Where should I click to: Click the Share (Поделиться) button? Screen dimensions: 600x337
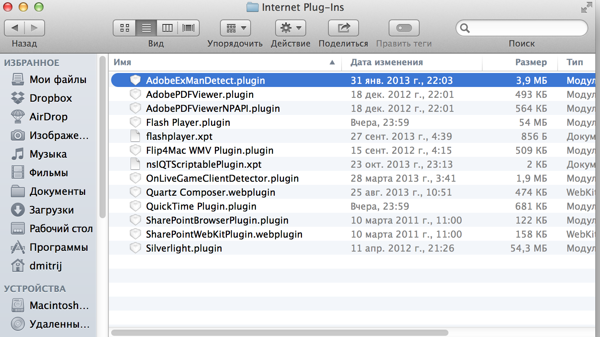(344, 28)
